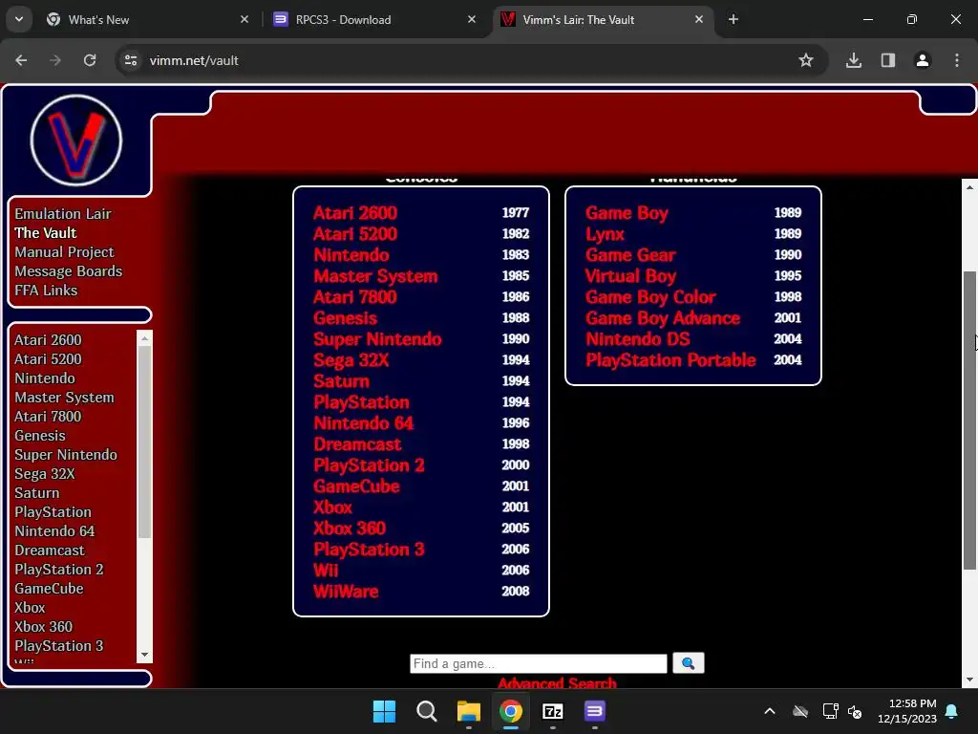The image size is (978, 734).
Task: Click the Find a game search field
Action: 539,663
